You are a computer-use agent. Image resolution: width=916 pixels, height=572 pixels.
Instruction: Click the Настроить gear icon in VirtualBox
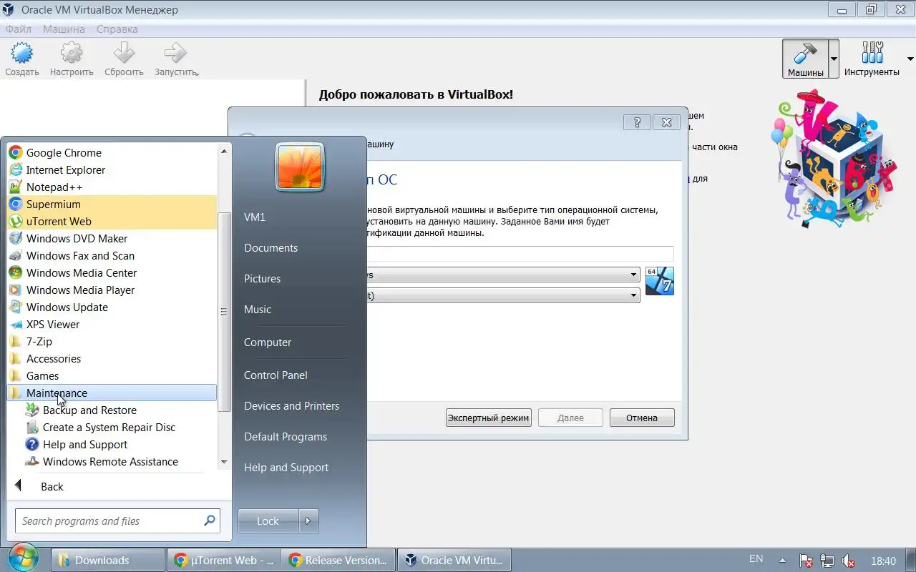click(x=72, y=59)
